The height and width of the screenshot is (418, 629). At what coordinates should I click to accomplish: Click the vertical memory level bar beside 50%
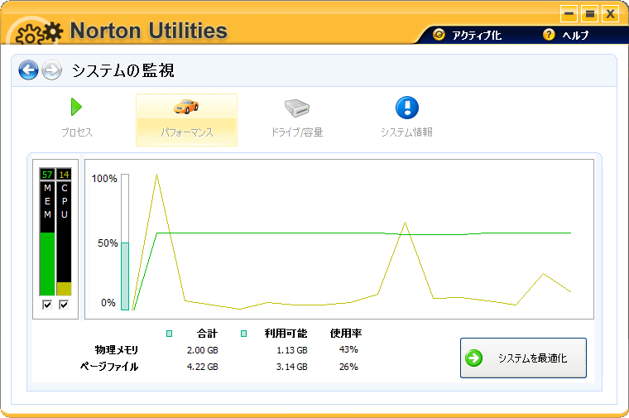125,242
